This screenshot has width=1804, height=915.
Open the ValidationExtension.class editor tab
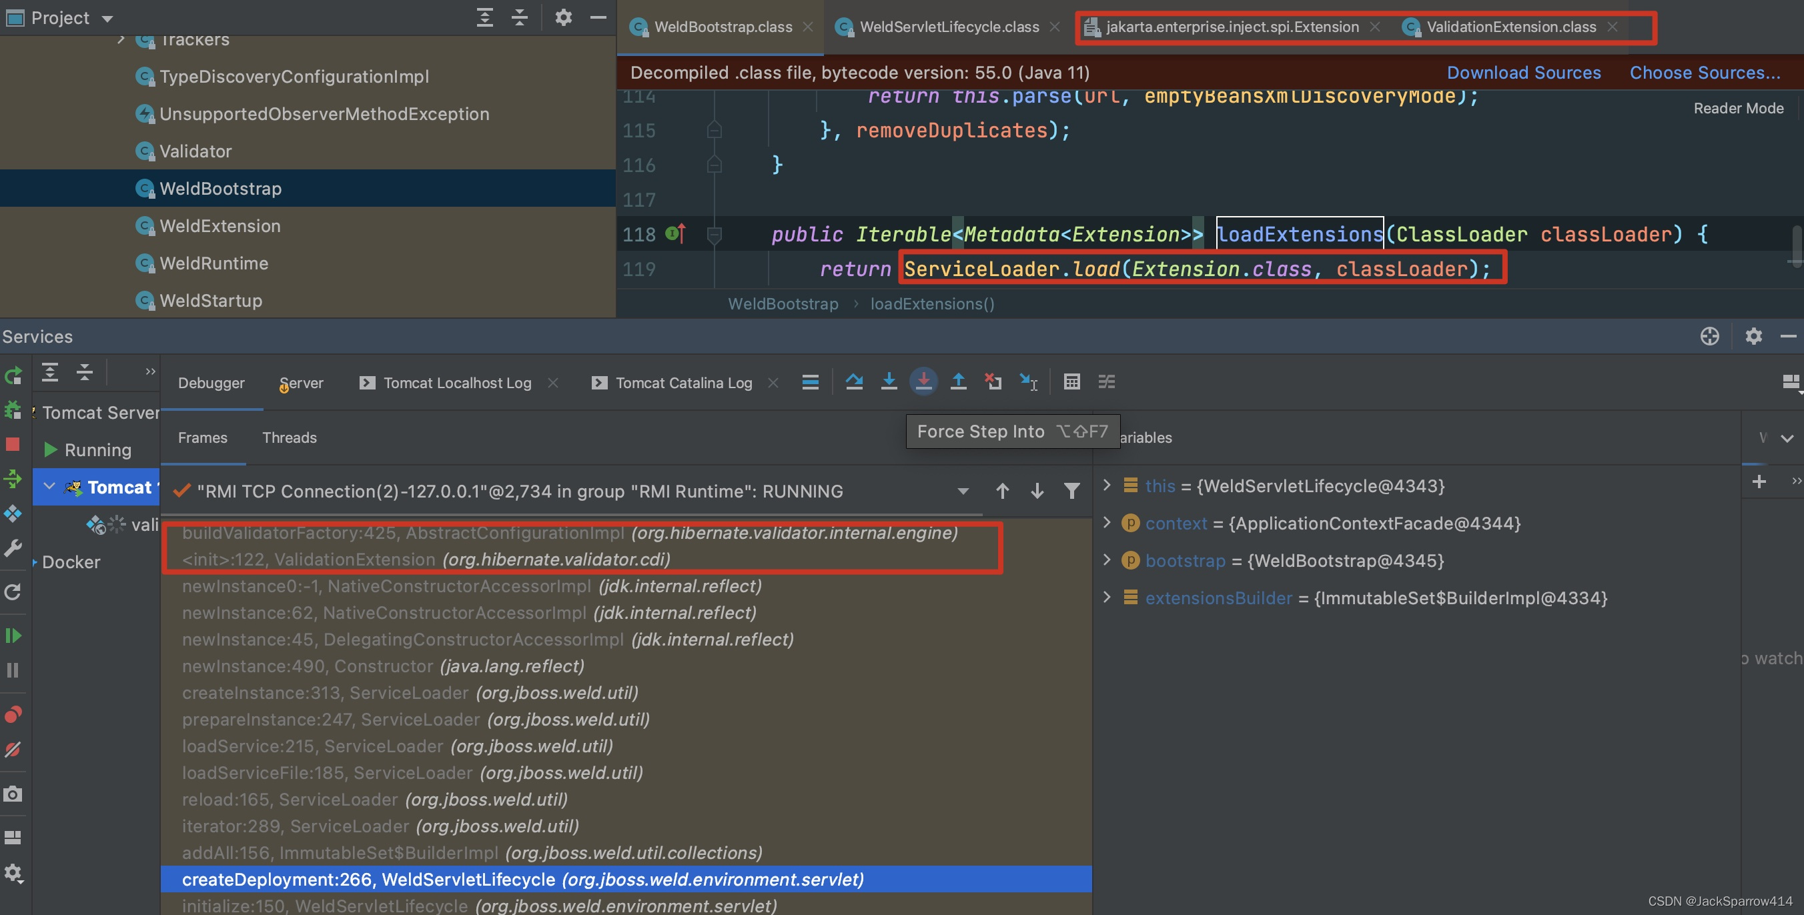coord(1511,27)
